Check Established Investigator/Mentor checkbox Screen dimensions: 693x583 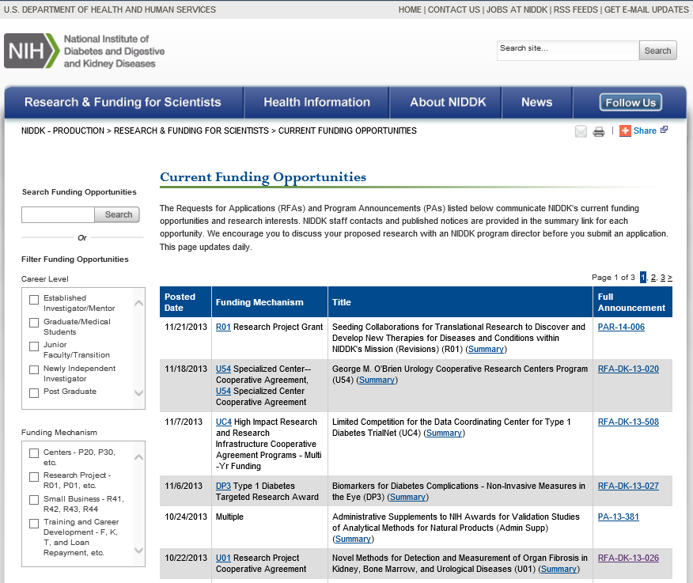[x=34, y=300]
